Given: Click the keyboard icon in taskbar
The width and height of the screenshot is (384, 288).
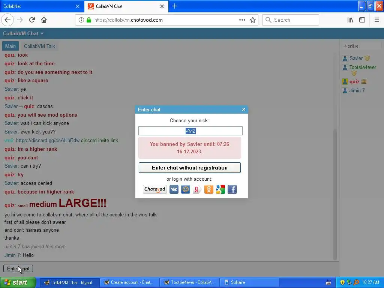Looking at the screenshot, I should (328, 283).
